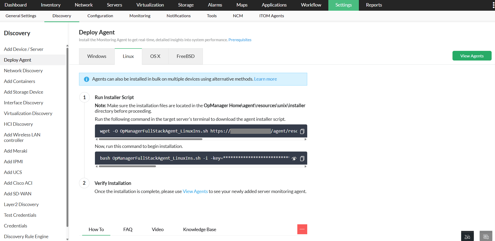Open the Network menu
495x241 pixels.
click(x=84, y=5)
